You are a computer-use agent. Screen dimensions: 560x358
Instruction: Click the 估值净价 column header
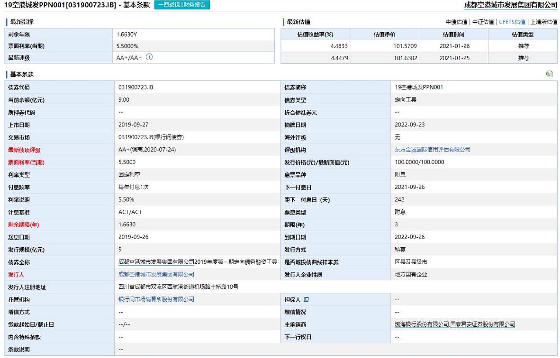[x=384, y=34]
